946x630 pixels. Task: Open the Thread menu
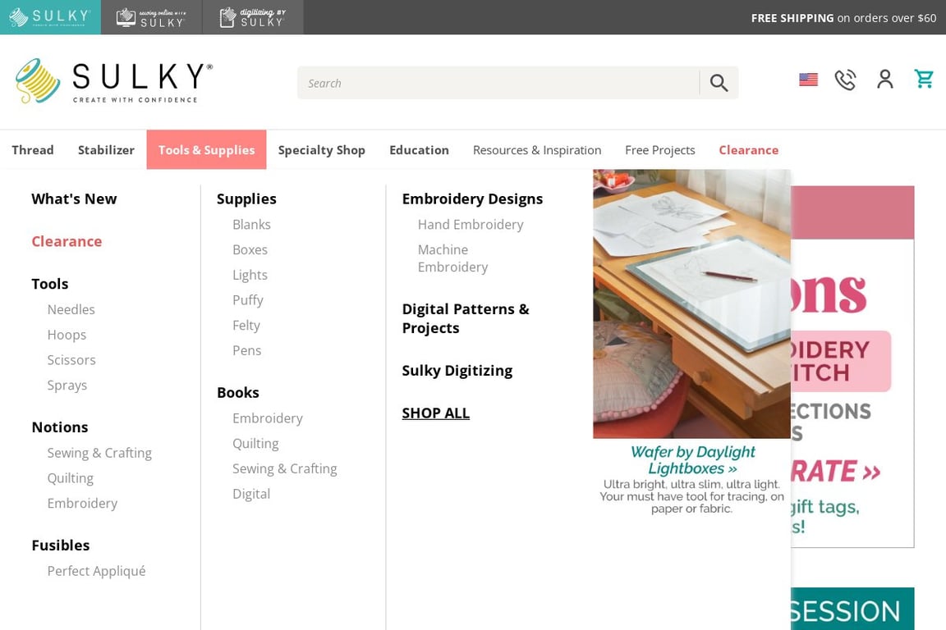[33, 149]
